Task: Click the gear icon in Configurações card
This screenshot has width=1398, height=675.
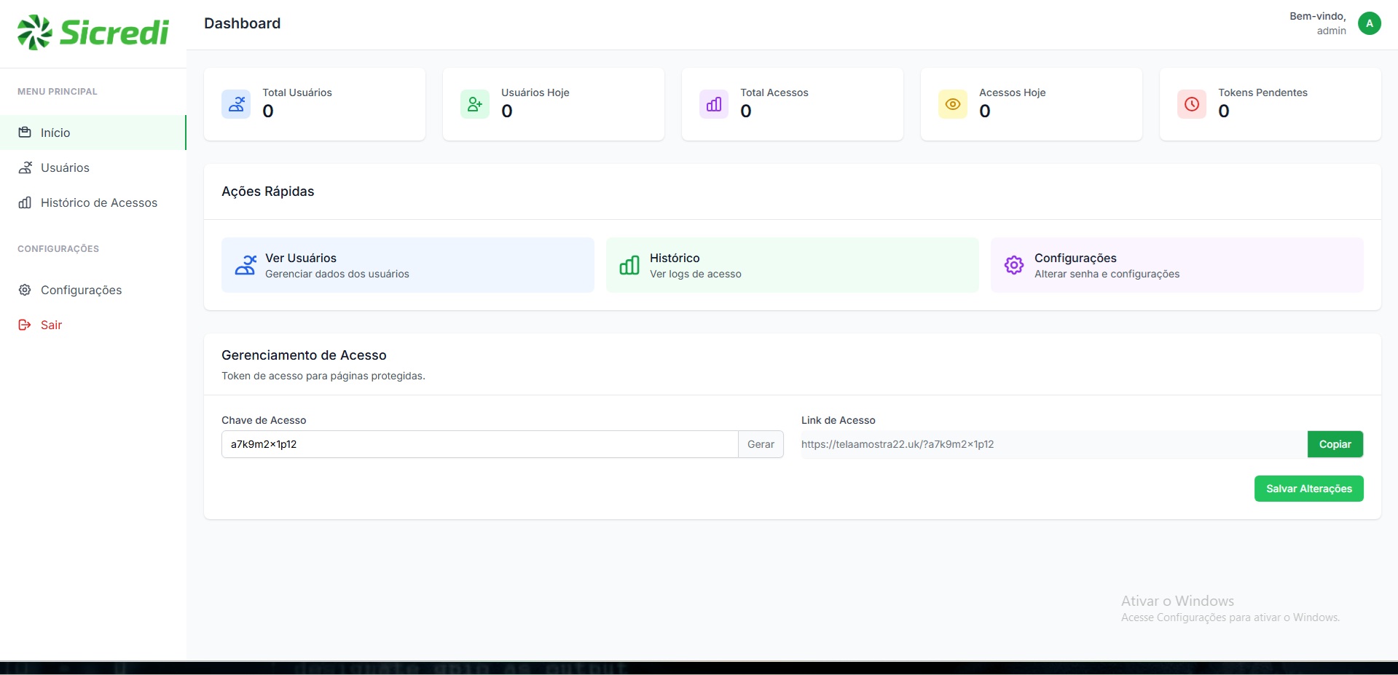Action: (1014, 265)
